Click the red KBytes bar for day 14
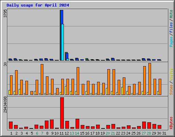Image resolution: width=175 pixels, height=137 pixels. 77,124
